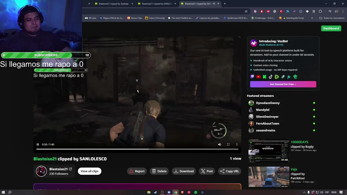The height and width of the screenshot is (195, 347).
Task: Delete this clip
Action: click(x=159, y=171)
